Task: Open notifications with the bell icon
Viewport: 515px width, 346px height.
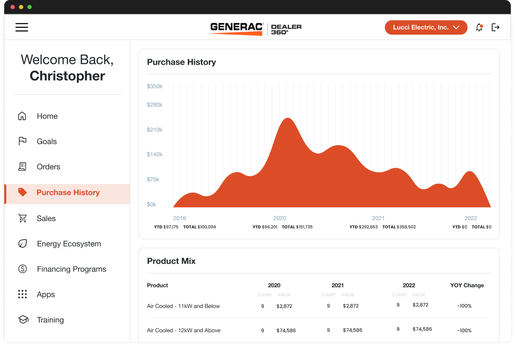Action: pos(479,27)
